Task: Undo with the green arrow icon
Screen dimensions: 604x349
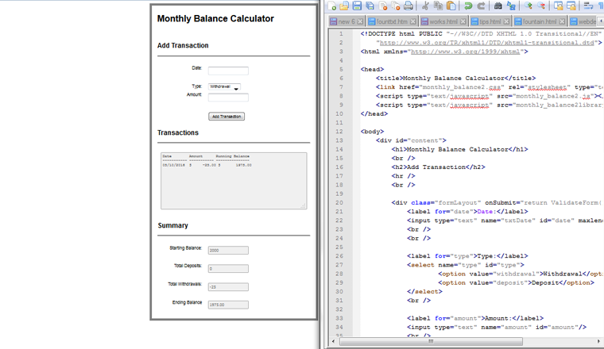Action: tap(469, 6)
